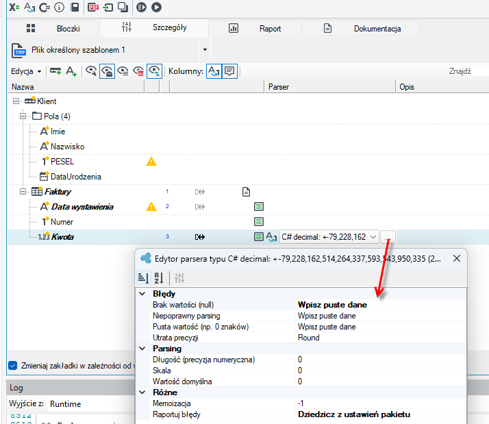Click the green arrow import icon
Screen dimensions: 489x424
[108, 7]
